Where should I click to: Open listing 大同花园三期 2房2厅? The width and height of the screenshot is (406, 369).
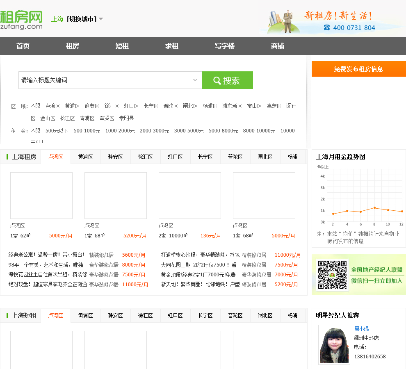click(x=198, y=265)
